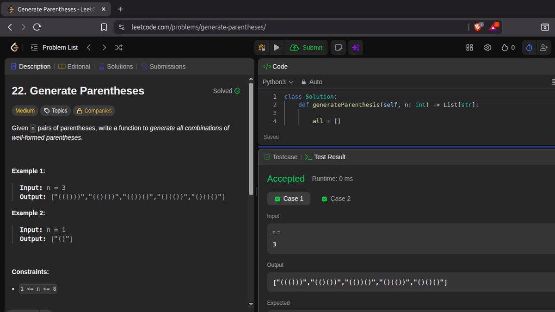Click the site info icon in address bar
Screen dimensions: 555x312
click(122, 27)
